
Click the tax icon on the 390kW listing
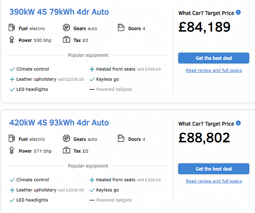[x=67, y=39]
